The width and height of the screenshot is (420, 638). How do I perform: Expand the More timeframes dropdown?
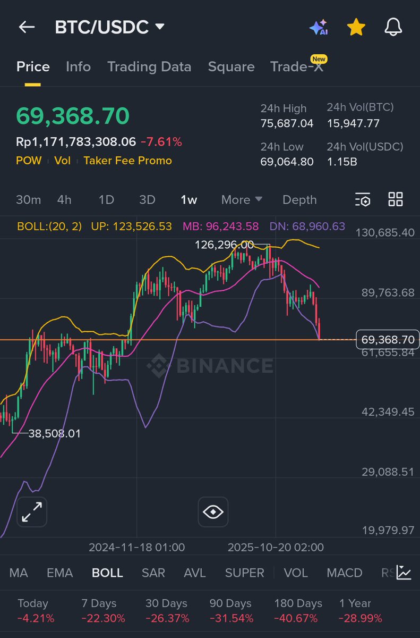242,200
